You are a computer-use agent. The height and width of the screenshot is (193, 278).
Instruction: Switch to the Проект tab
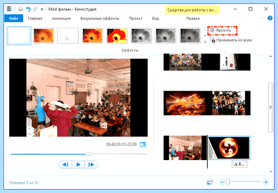[x=136, y=19]
